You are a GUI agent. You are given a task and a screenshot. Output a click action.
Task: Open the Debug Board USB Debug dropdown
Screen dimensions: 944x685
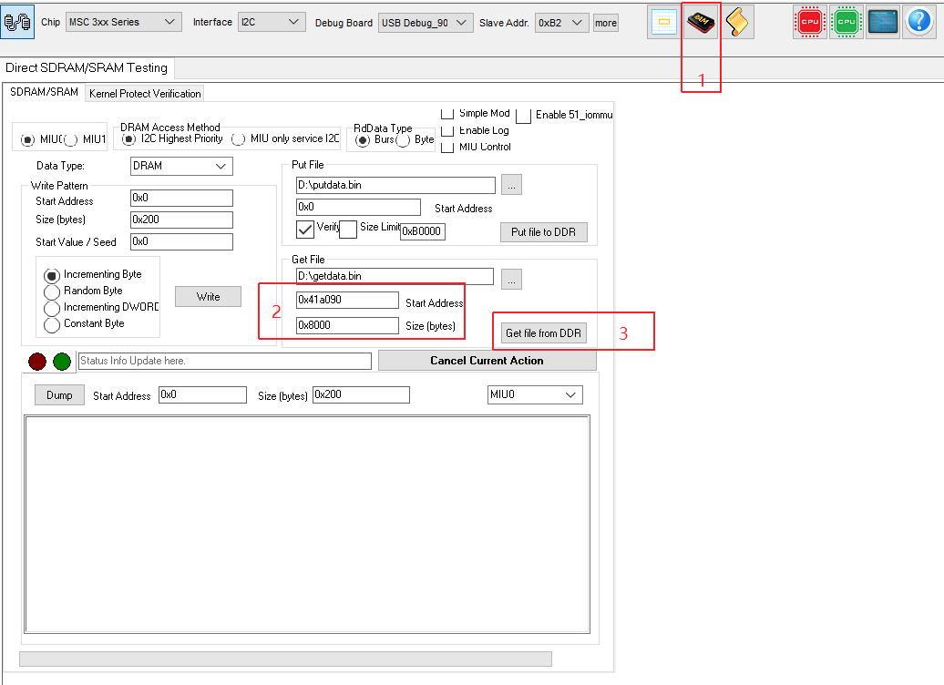[426, 23]
